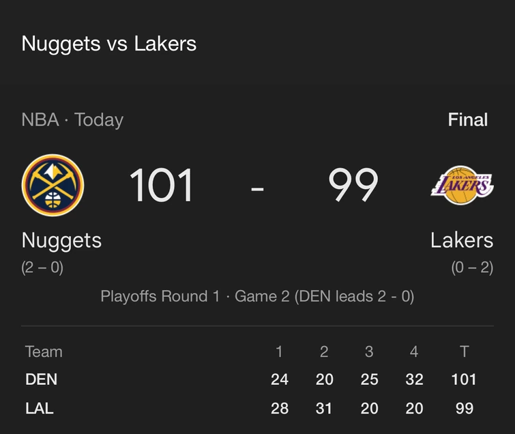Screen dimensions: 515x434
Task: Click the quarter 4 column header
Action: (414, 351)
